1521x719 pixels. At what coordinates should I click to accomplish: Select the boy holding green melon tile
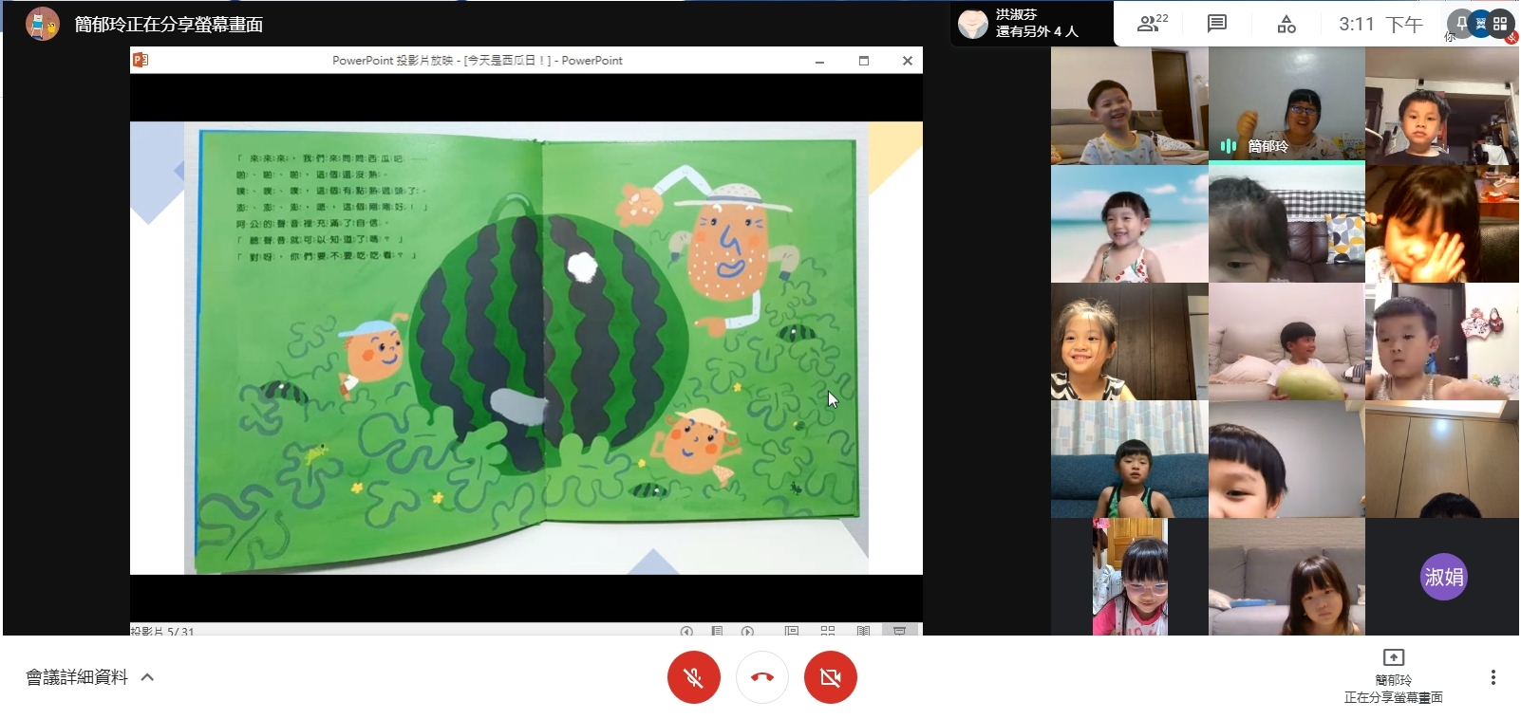tap(1286, 341)
